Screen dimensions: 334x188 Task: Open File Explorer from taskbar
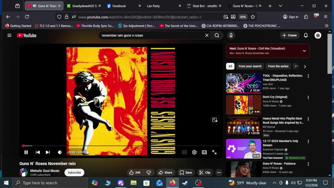click(134, 183)
